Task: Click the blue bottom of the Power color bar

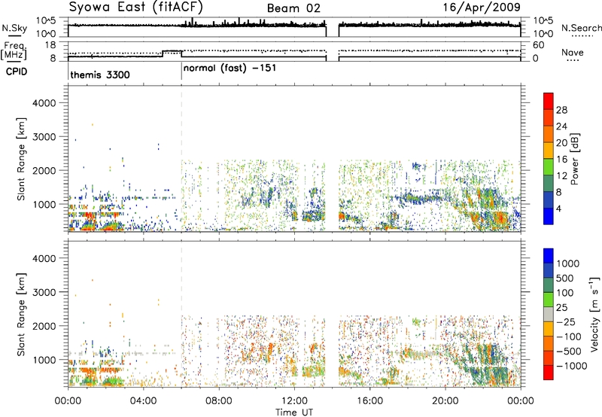Action: 549,218
